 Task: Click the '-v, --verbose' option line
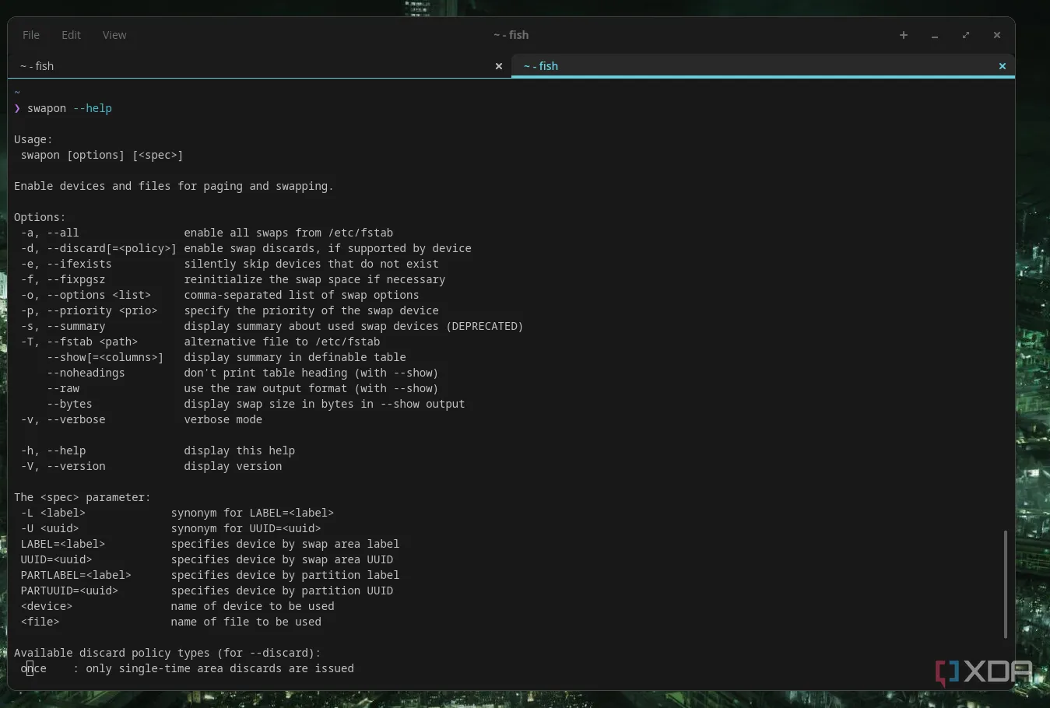[x=142, y=419]
